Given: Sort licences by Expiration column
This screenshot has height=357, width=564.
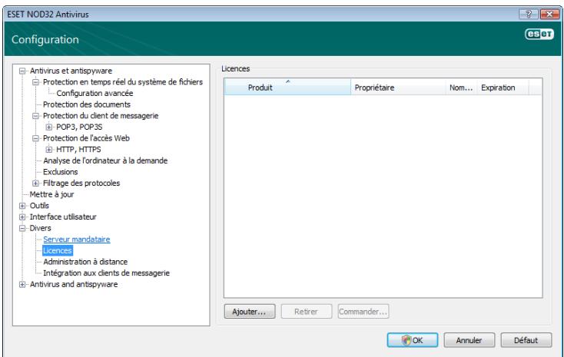Looking at the screenshot, I should [x=503, y=87].
